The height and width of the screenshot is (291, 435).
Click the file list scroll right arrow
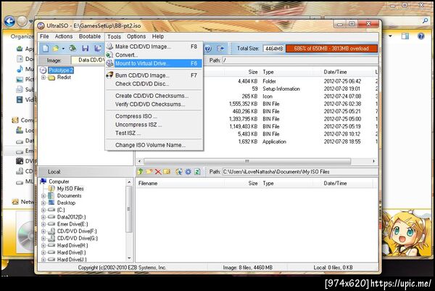coord(373,161)
